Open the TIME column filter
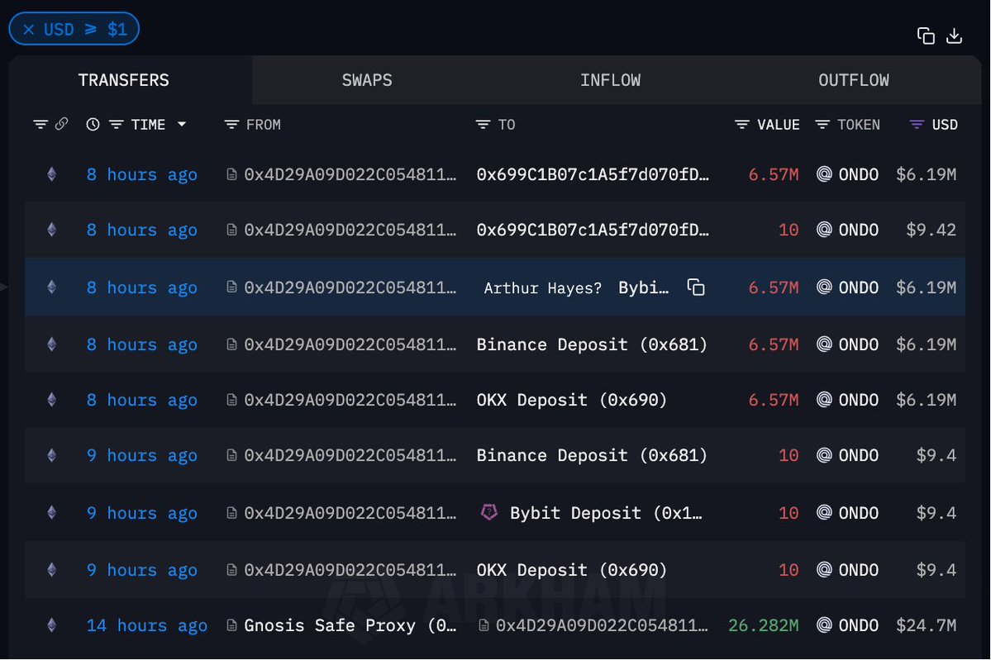 coord(117,125)
